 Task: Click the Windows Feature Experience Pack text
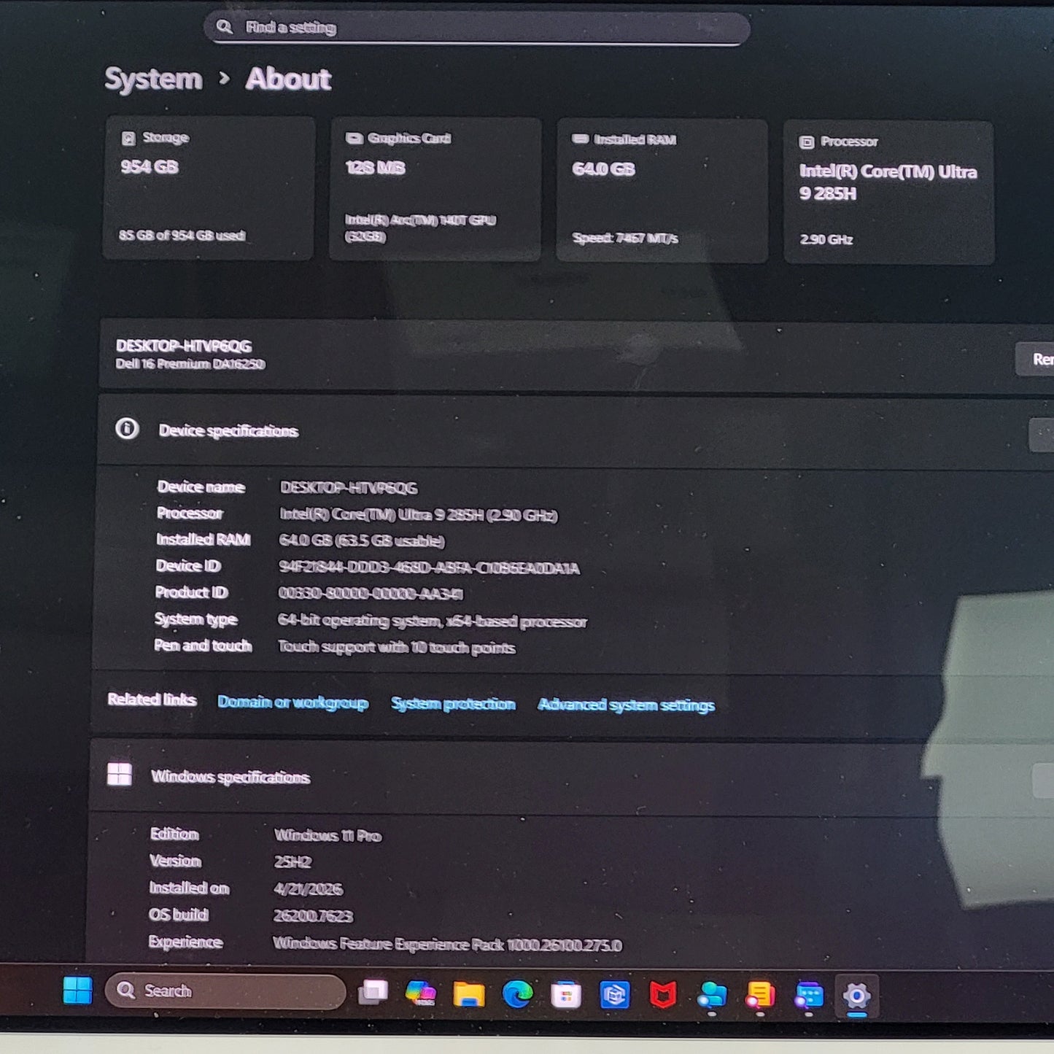point(447,945)
